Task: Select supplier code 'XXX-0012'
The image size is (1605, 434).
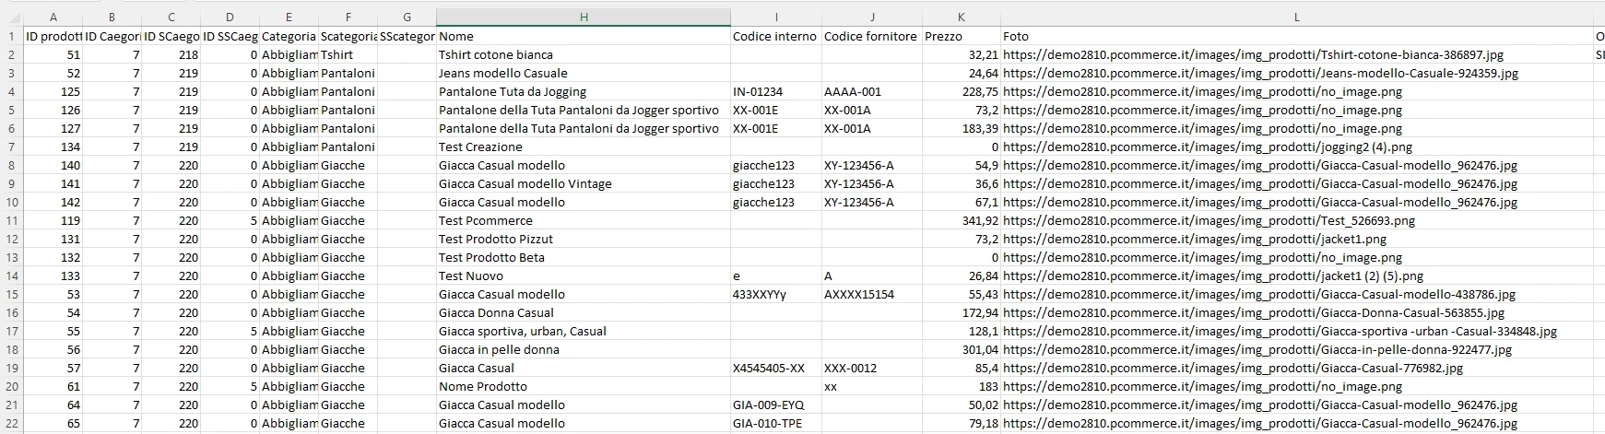Action: click(872, 368)
